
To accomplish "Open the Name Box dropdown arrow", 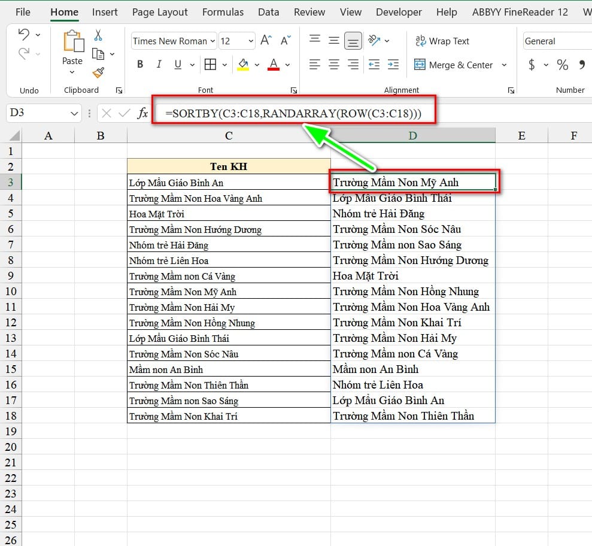I will [x=74, y=113].
